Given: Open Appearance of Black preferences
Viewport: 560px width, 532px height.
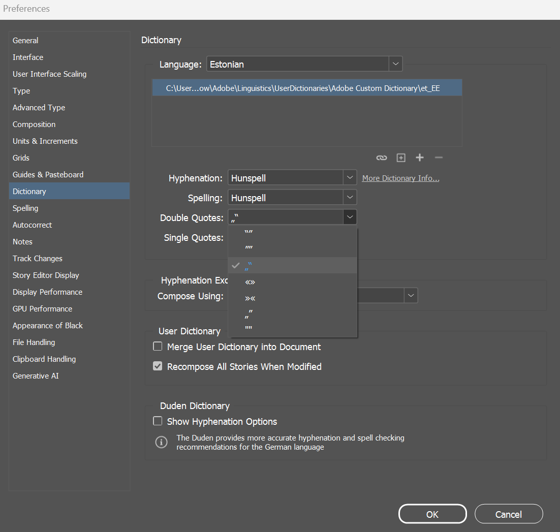Looking at the screenshot, I should click(69, 326).
